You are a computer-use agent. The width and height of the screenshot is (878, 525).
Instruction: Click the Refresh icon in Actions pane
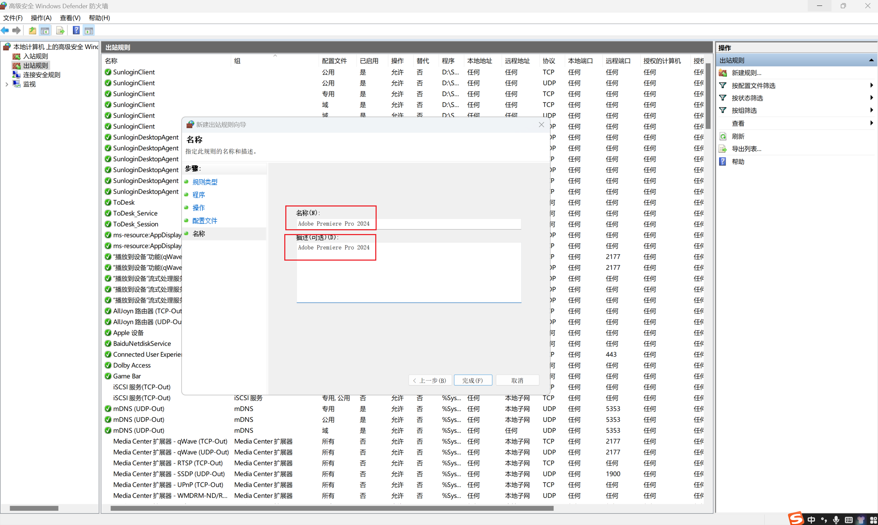(723, 136)
